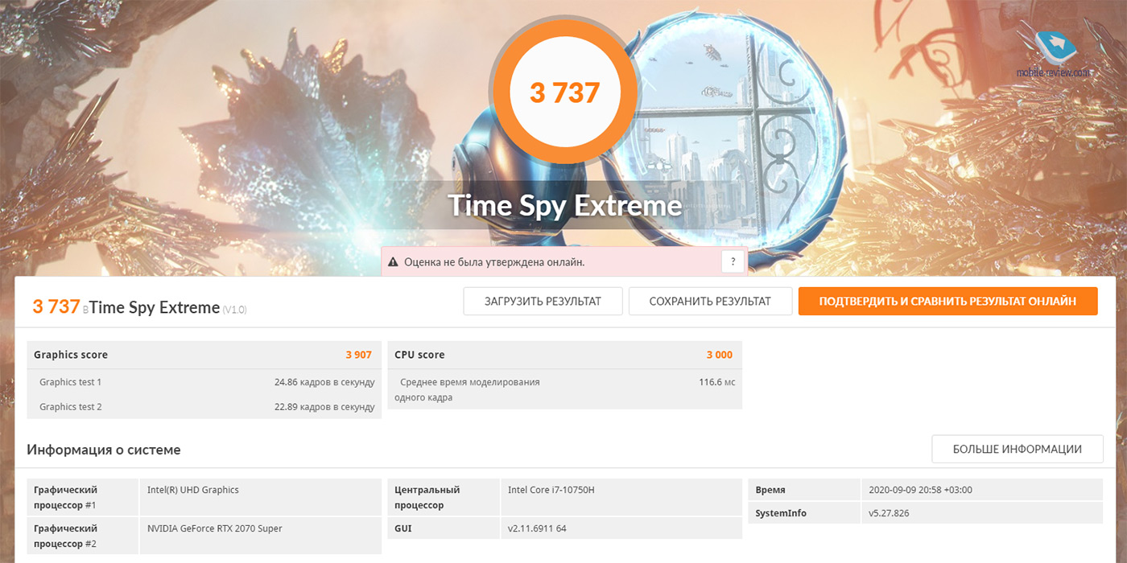The image size is (1127, 563).
Task: Click Intel(R) UHD Graphics entry
Action: coord(193,489)
